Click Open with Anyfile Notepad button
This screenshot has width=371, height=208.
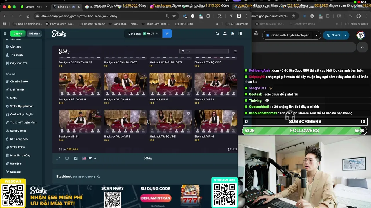tap(288, 35)
